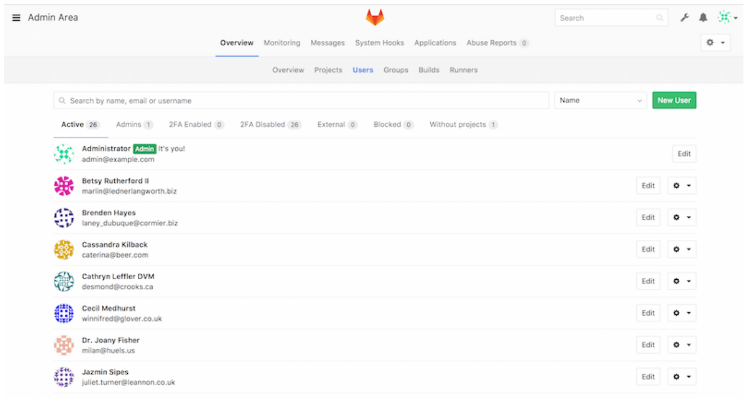747x398 pixels.
Task: Edit Betsy Rutherford II
Action: [648, 186]
